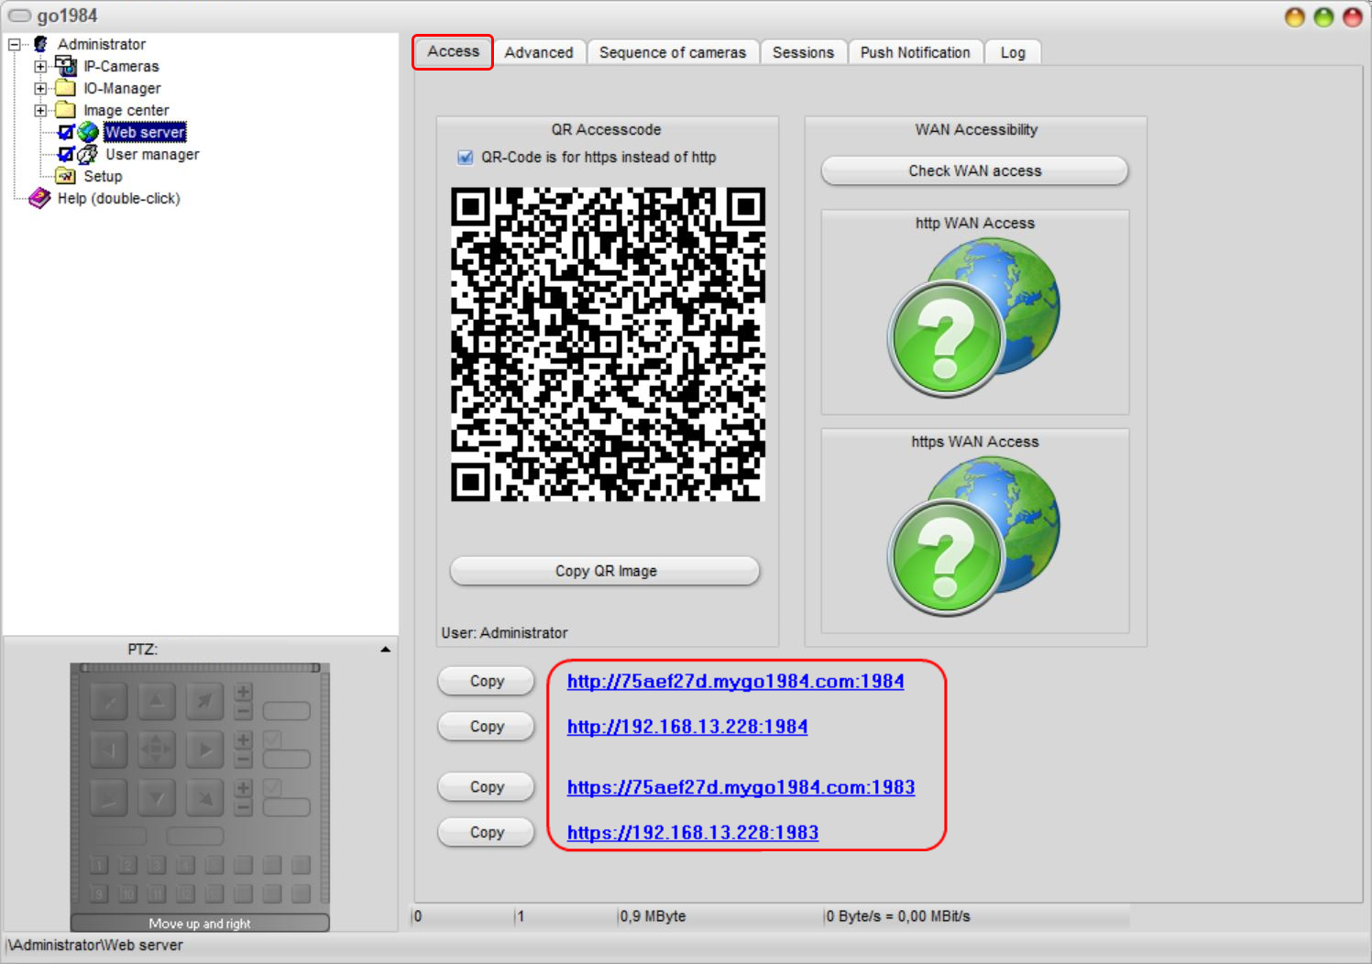
Task: Copy the https 192.168.13.228:1983 address
Action: click(487, 832)
